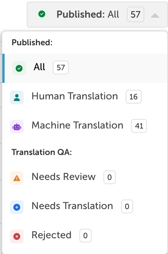Select the All published filter option

pyautogui.click(x=85, y=68)
